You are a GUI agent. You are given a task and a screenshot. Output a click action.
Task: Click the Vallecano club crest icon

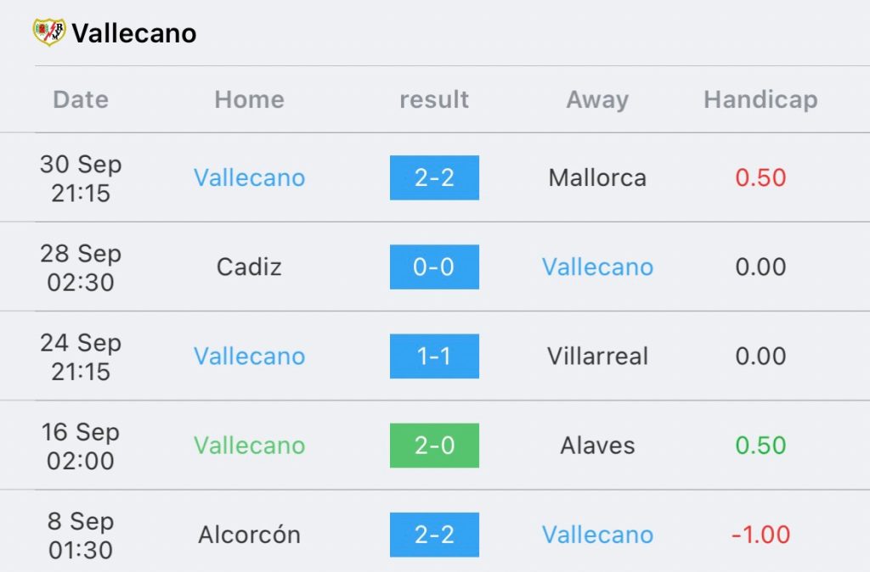tap(48, 32)
